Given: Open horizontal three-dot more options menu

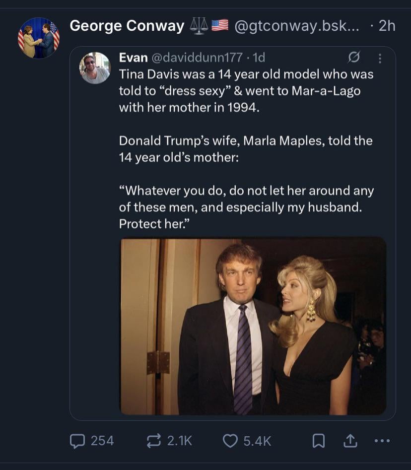Looking at the screenshot, I should click(383, 441).
